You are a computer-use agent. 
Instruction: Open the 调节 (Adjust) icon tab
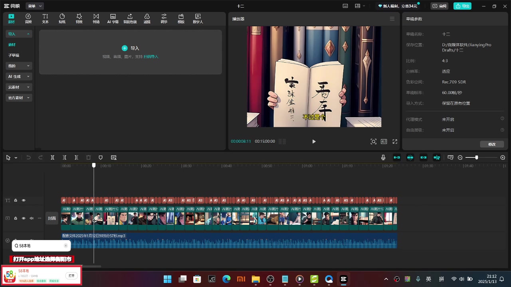(164, 18)
